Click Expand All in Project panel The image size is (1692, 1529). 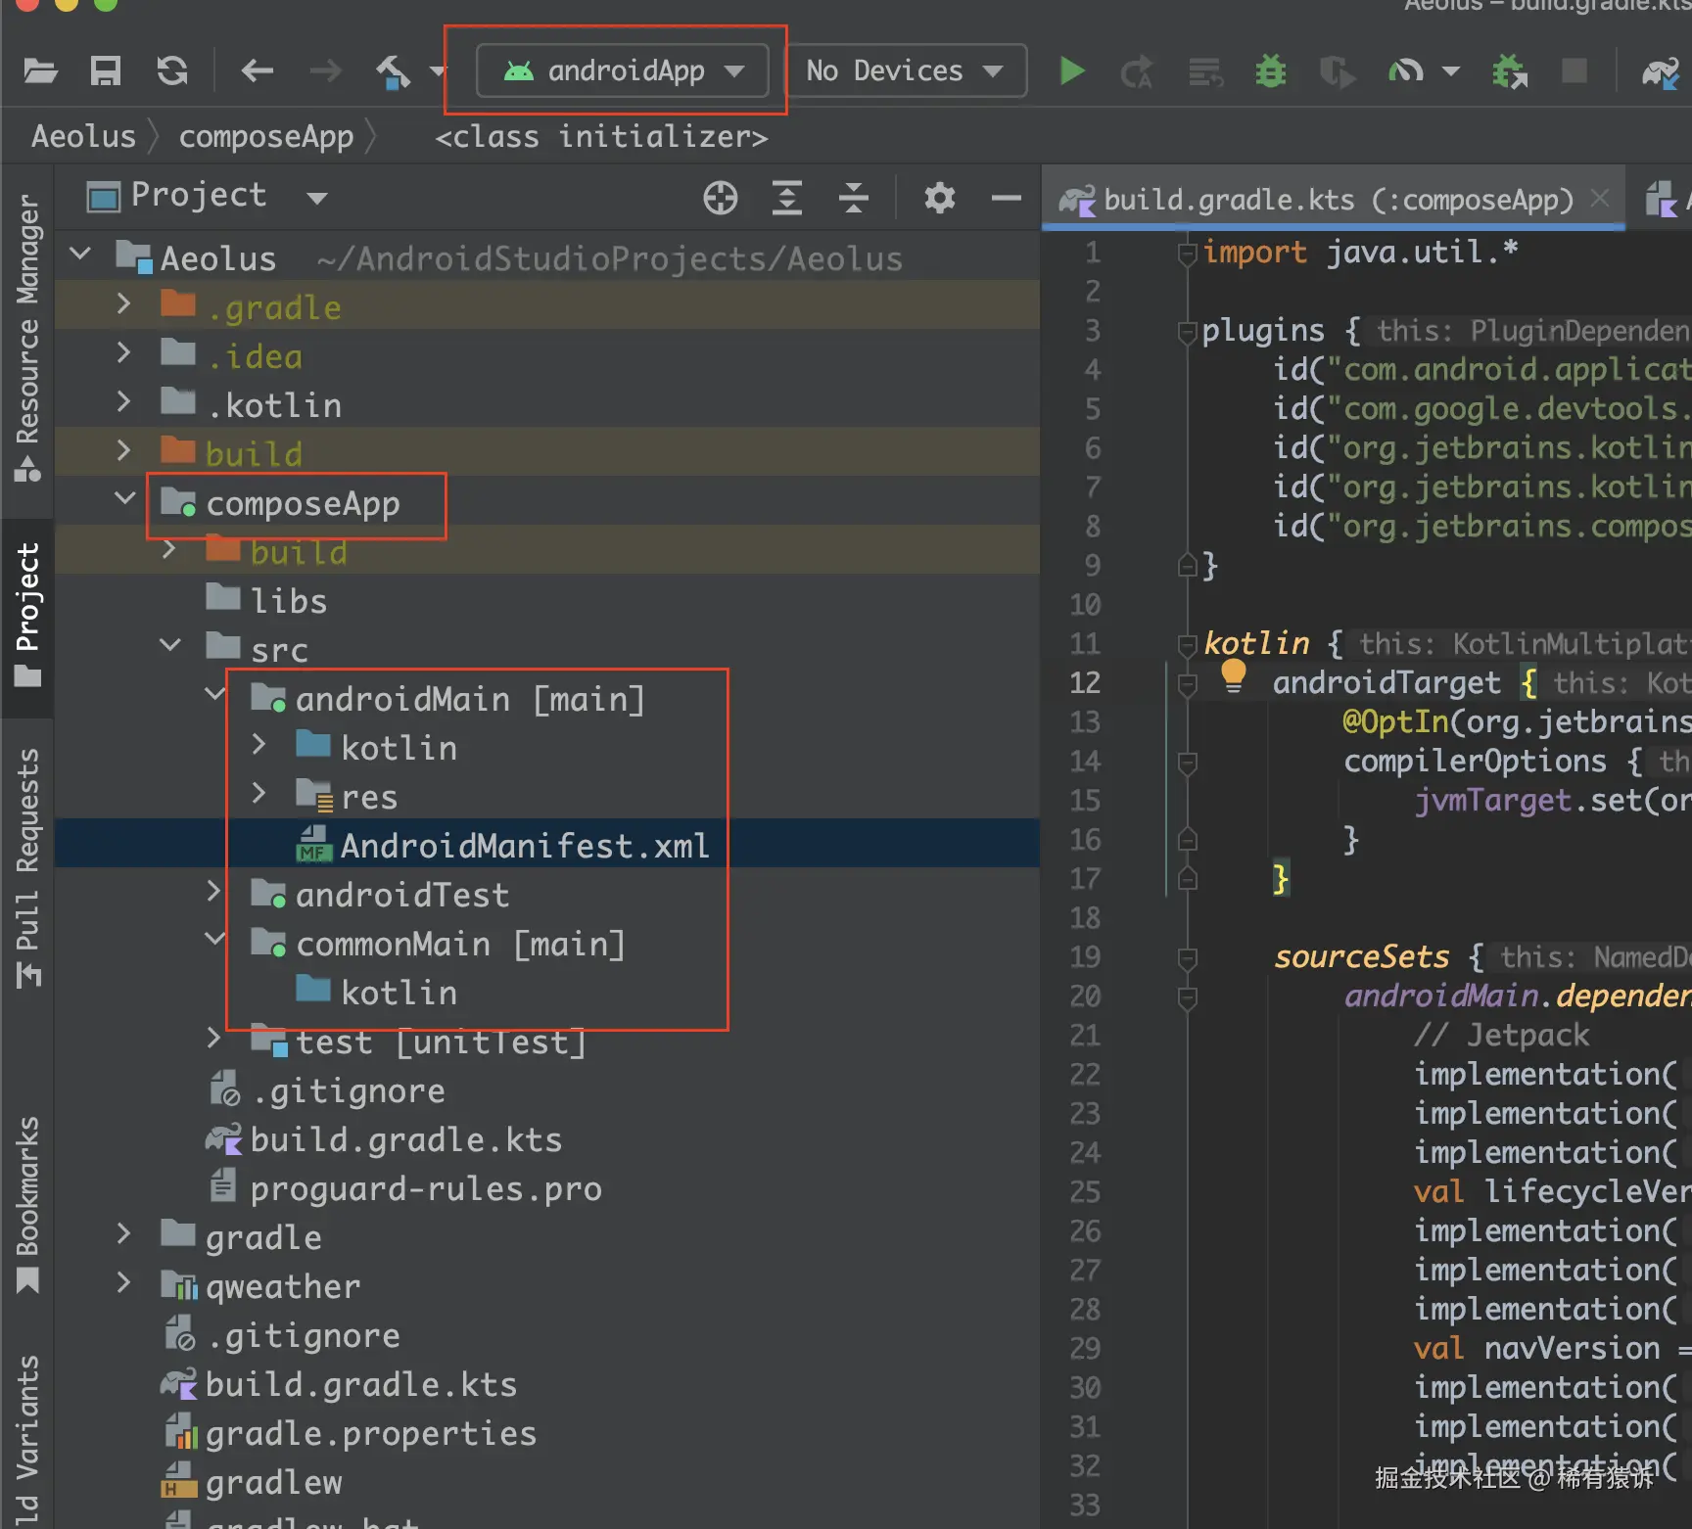(786, 198)
